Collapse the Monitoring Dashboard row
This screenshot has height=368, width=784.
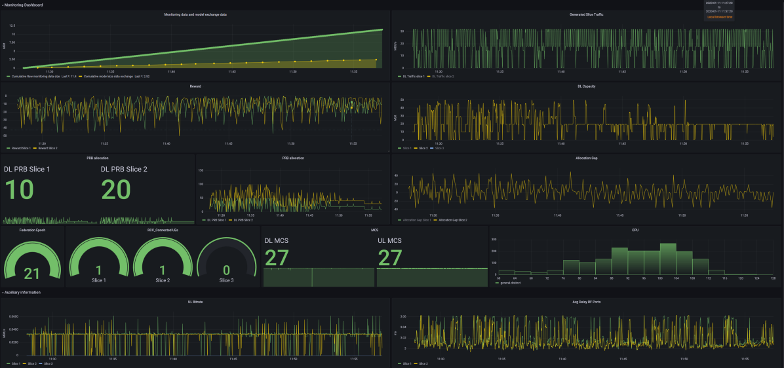(24, 5)
